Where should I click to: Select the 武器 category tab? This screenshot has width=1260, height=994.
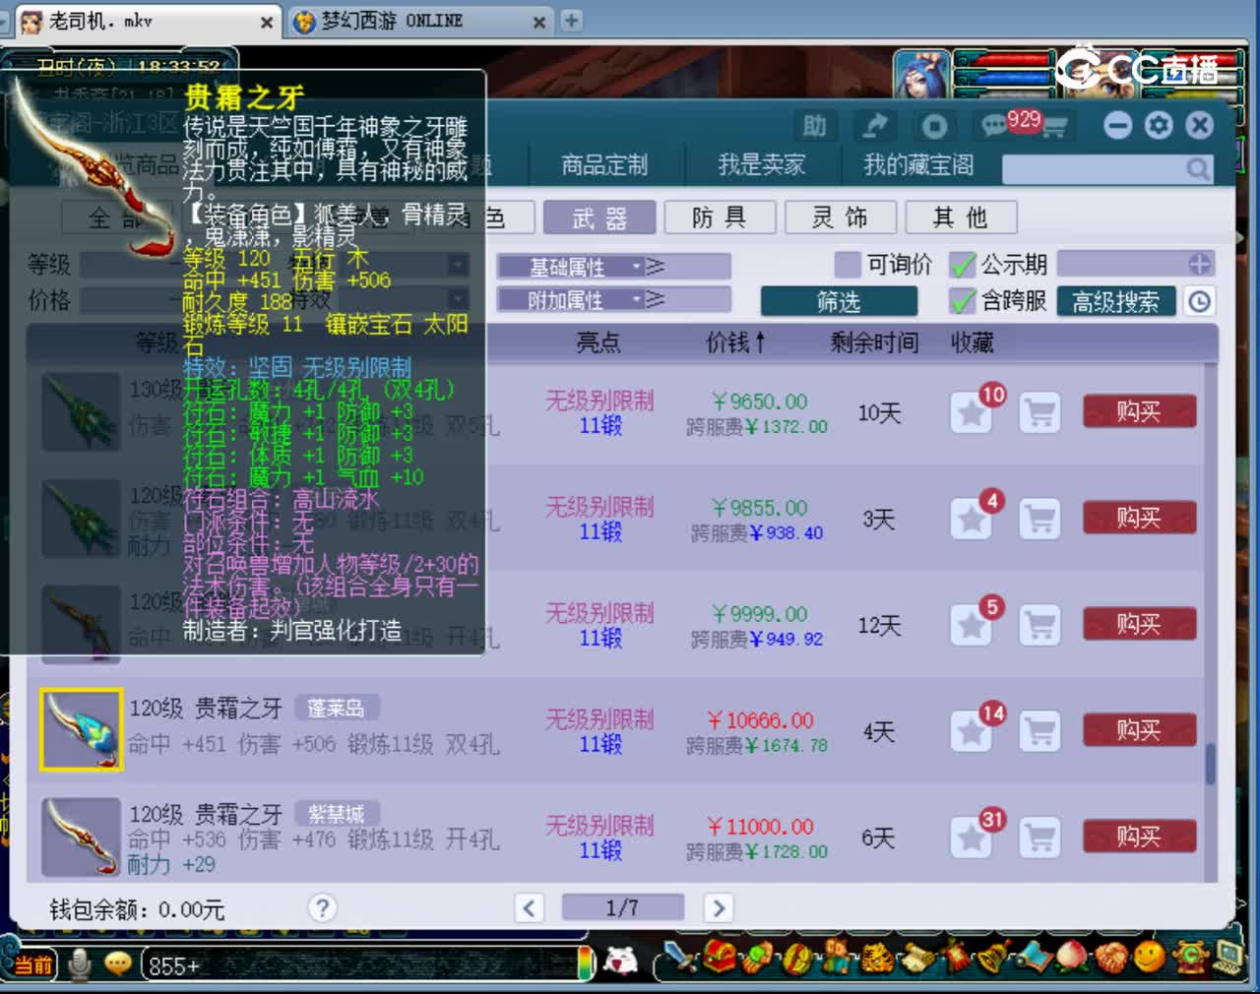(x=599, y=217)
